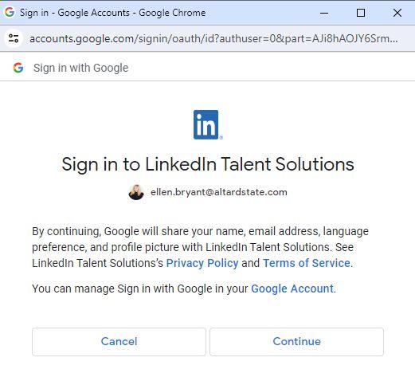Open the site information icon in the address bar
Image resolution: width=415 pixels, height=377 pixels.
click(x=14, y=38)
